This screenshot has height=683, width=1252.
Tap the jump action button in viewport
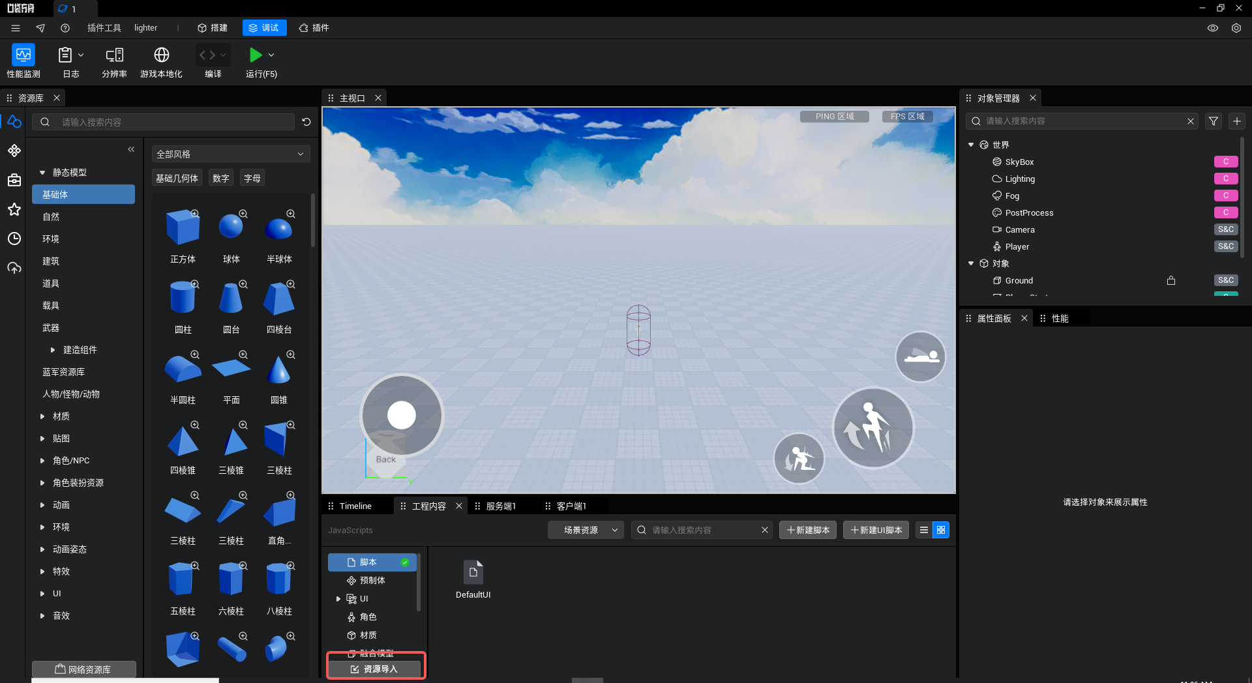tap(873, 428)
